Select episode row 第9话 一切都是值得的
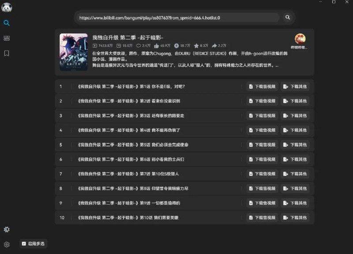This screenshot has height=254, width=353. point(184,203)
